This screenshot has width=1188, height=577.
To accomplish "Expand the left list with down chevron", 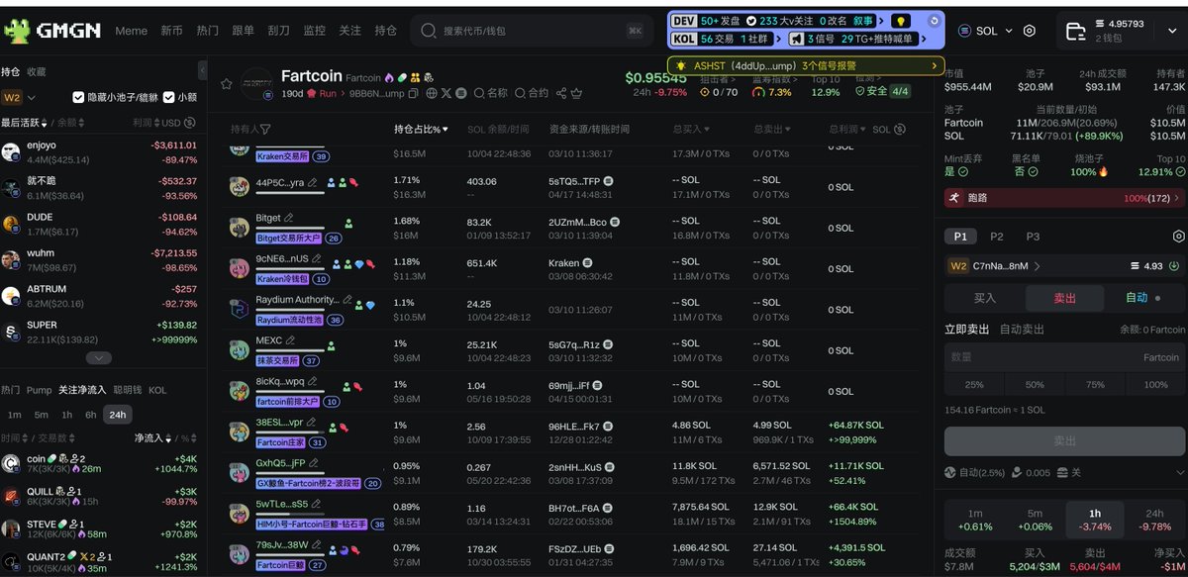I will coord(98,357).
